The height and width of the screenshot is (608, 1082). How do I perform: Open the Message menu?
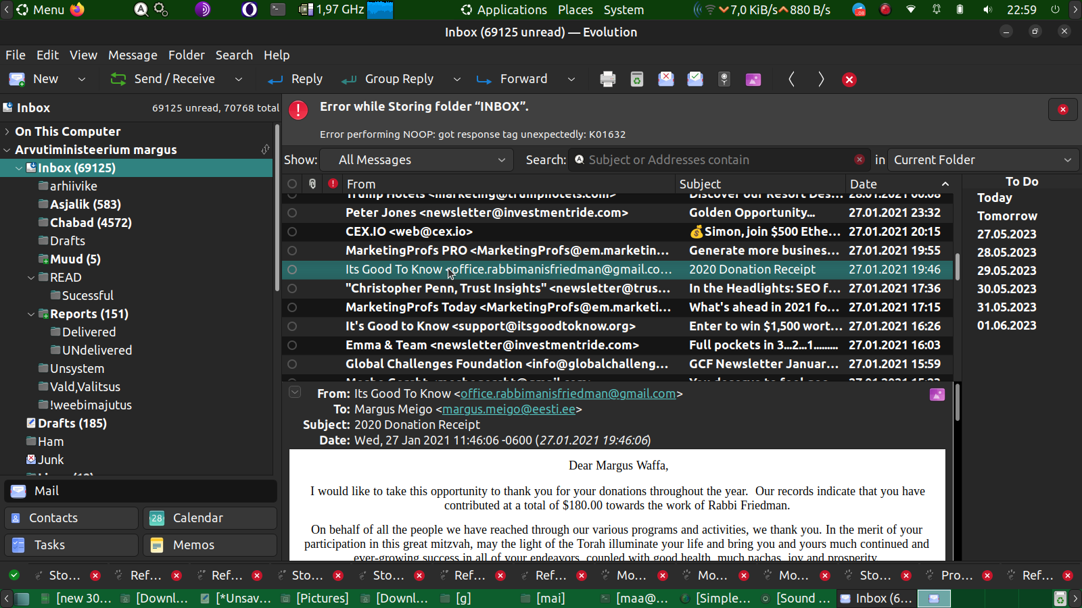[133, 55]
